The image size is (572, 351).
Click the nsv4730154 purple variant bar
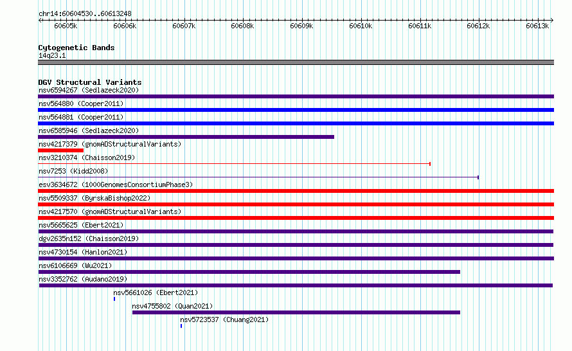(296, 258)
